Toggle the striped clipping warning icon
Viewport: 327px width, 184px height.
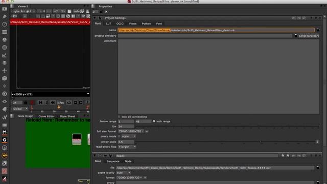pos(88,16)
